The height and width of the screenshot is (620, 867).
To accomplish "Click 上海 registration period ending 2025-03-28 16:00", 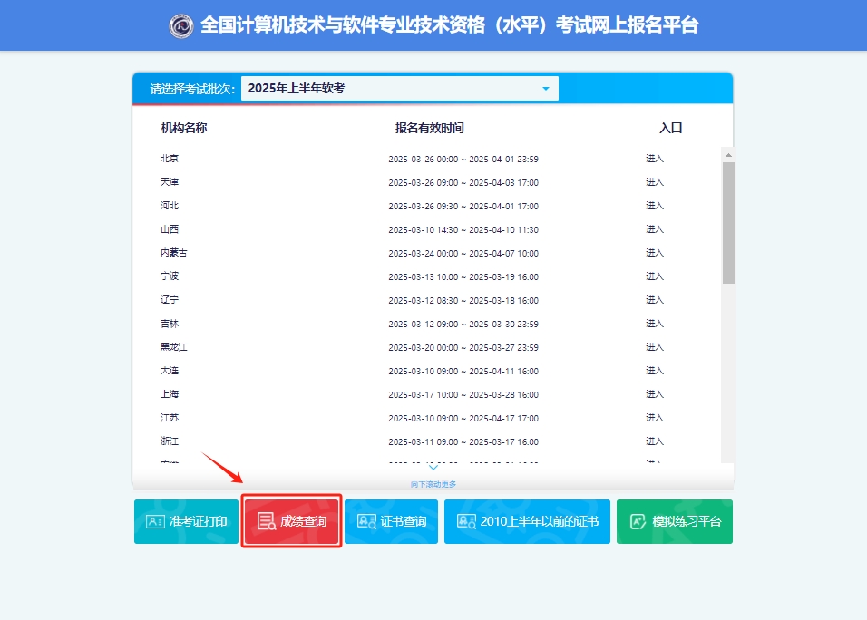I will pos(463,395).
